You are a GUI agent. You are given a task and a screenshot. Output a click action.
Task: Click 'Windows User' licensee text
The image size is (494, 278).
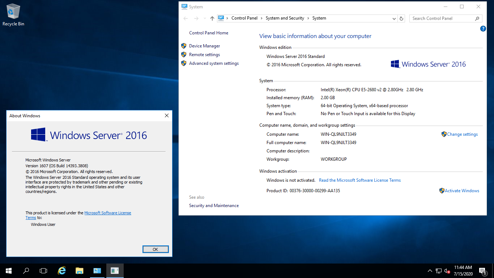43,224
